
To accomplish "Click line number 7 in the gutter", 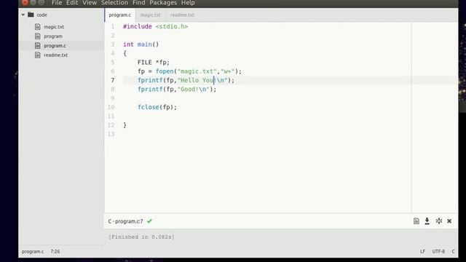I will 113,81.
